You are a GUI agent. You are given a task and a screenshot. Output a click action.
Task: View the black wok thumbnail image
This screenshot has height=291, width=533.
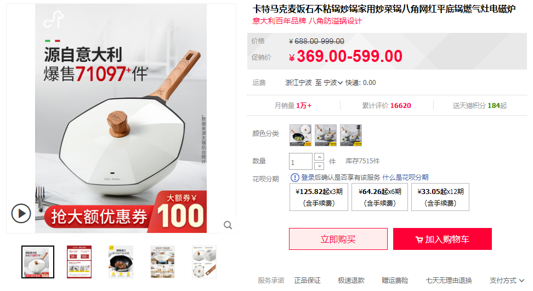pyautogui.click(x=121, y=262)
